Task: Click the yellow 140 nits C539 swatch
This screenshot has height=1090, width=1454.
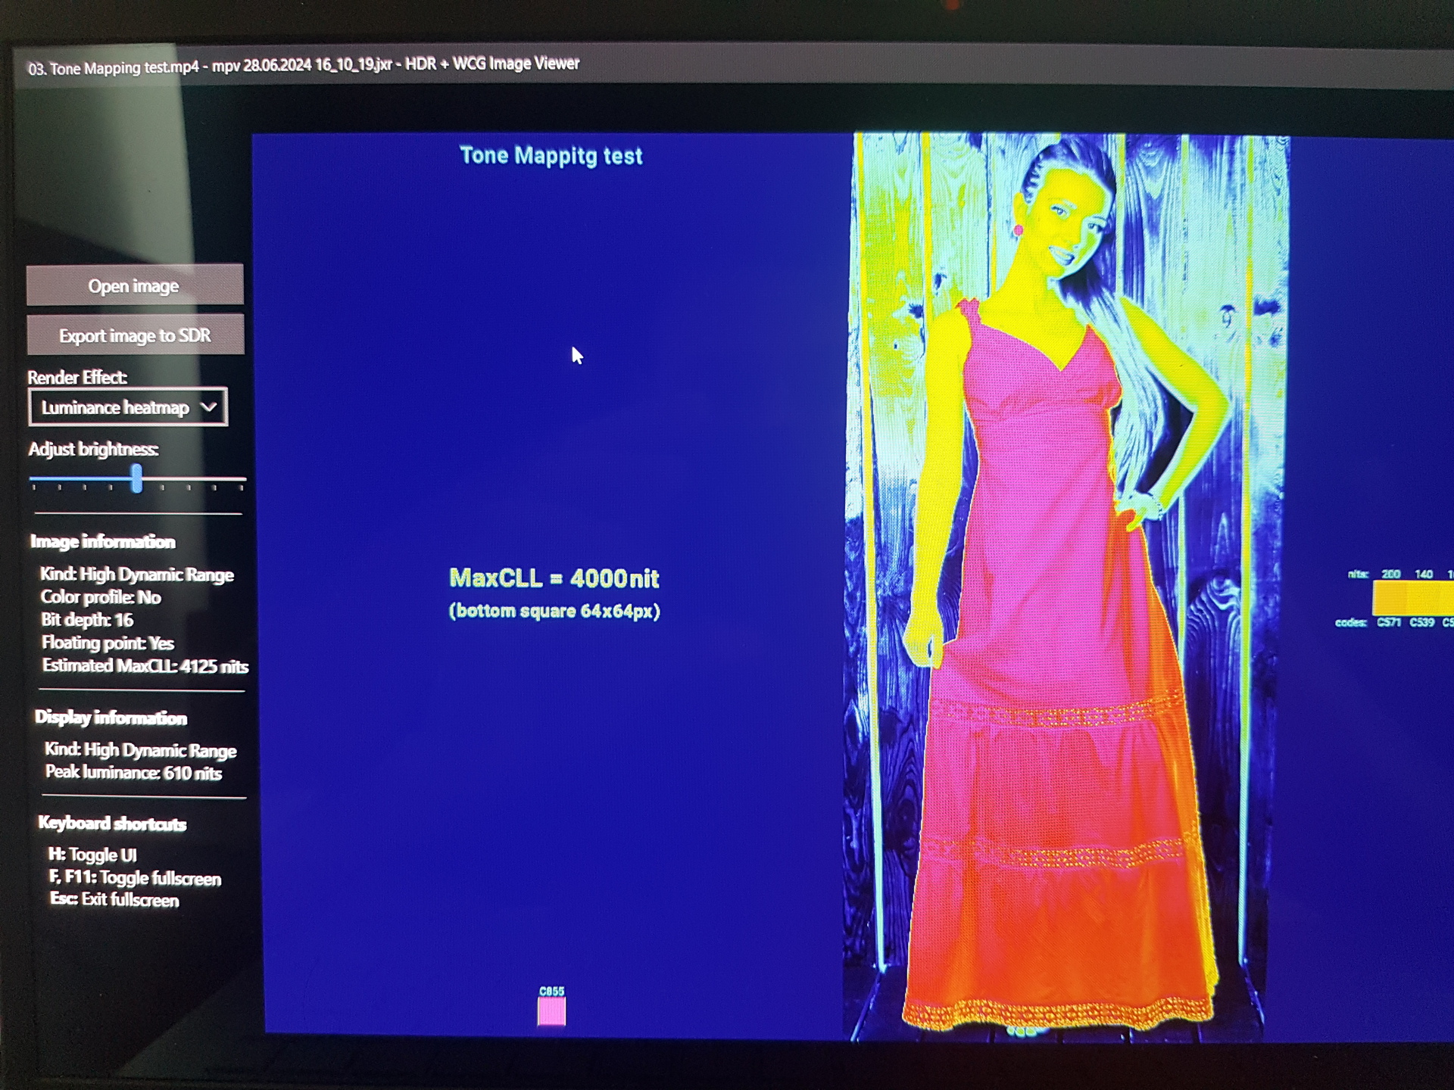Action: (1422, 598)
